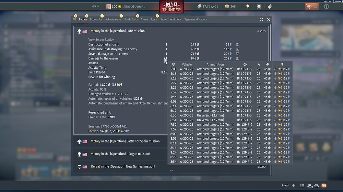
Task: Open the mail envelope icon at bottom right
Action: [323, 186]
